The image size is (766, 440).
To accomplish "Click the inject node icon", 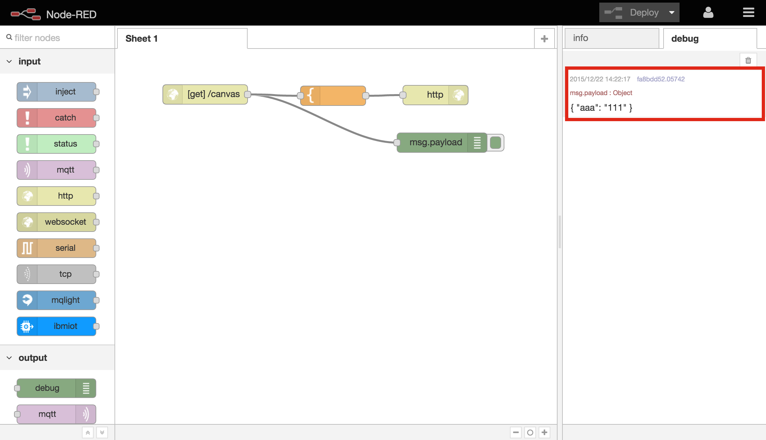I will point(28,92).
